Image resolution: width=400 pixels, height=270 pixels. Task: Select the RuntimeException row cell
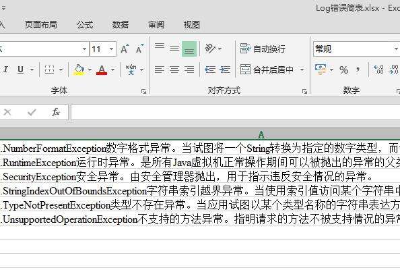(x=200, y=162)
